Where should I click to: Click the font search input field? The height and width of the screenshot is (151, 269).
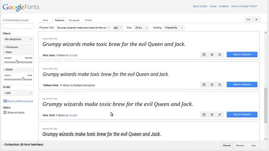point(18,26)
